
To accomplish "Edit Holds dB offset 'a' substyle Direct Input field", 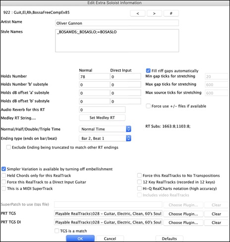I will point(125,93).
